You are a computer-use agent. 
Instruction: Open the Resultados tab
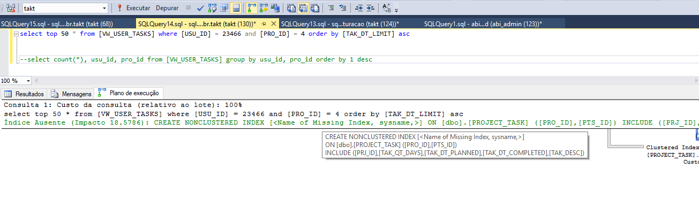click(x=25, y=94)
